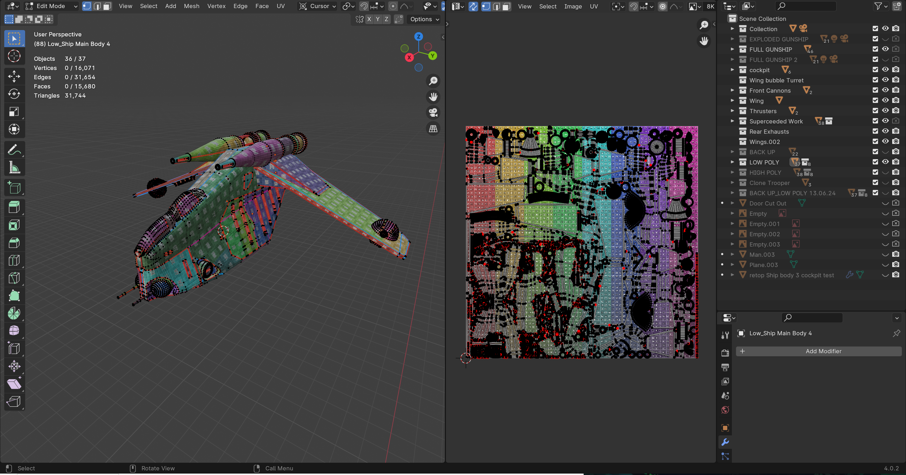Screen dimensions: 906x475
Task: Open the Render properties tab
Action: coord(725,353)
